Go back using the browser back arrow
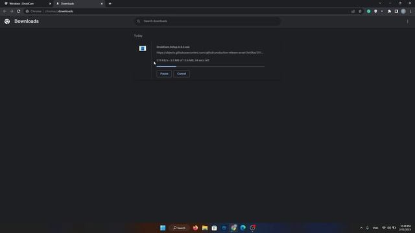The image size is (415, 233). pyautogui.click(x=5, y=12)
